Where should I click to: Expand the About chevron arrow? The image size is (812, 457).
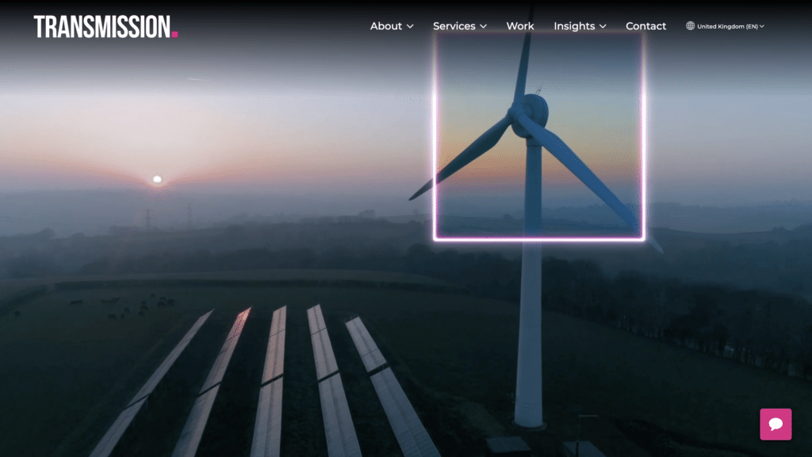coord(410,26)
